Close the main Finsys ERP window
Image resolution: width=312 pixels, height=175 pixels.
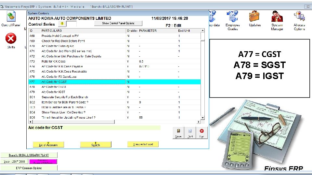308,6
